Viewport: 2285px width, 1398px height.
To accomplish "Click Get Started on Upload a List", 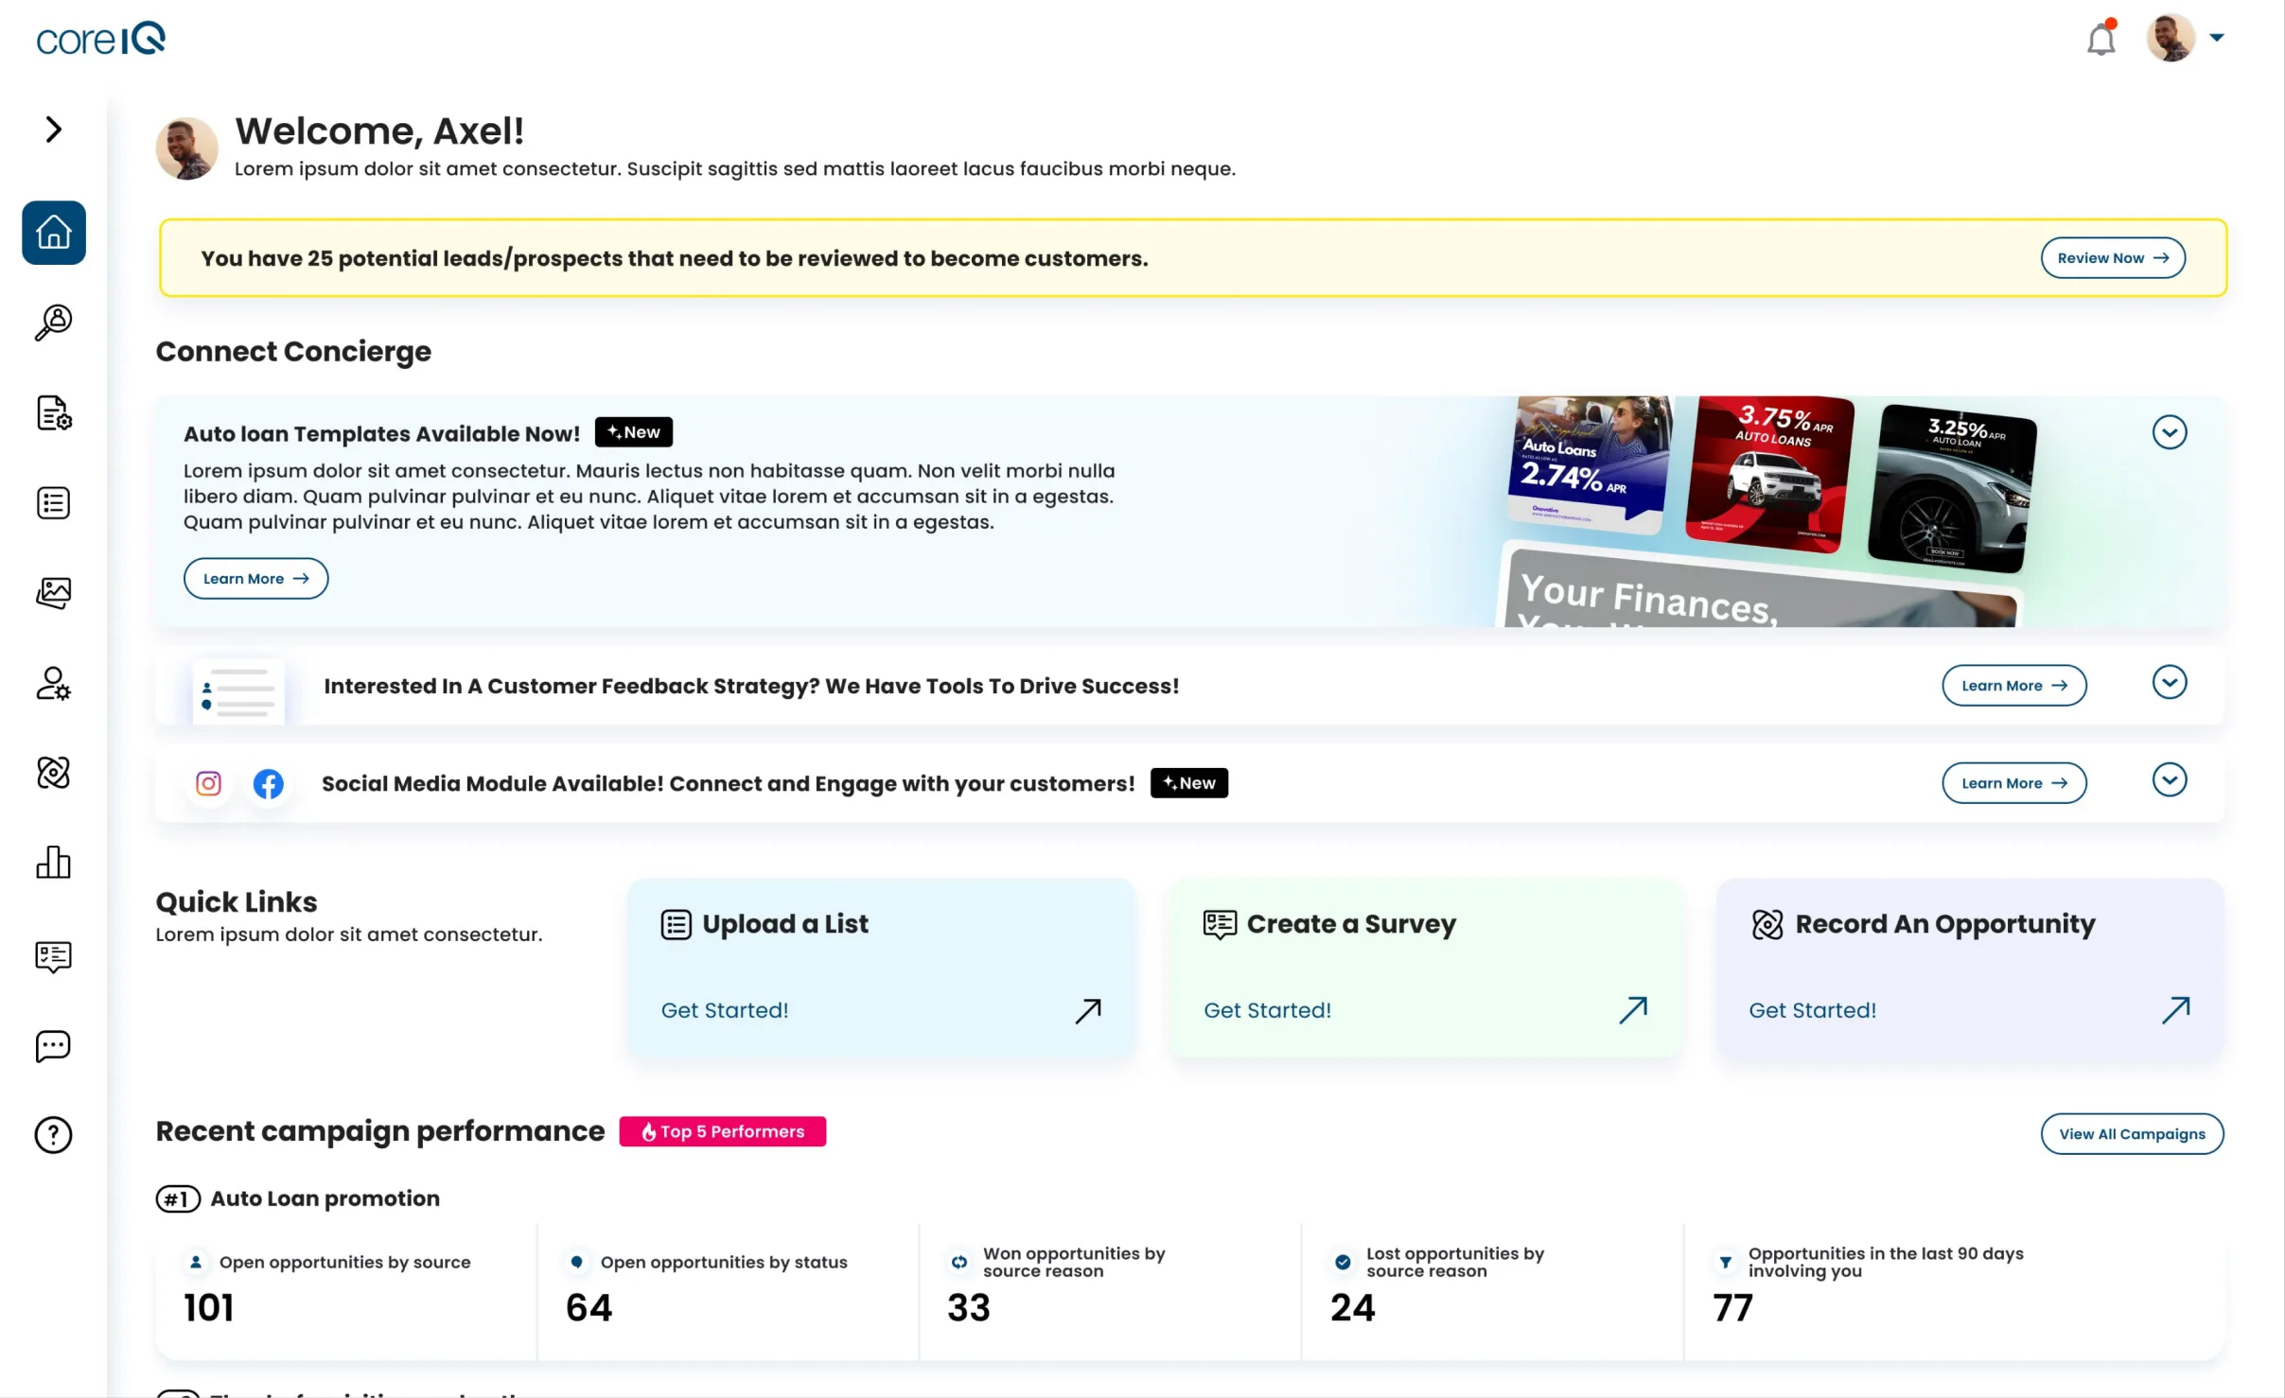I will [x=725, y=1010].
